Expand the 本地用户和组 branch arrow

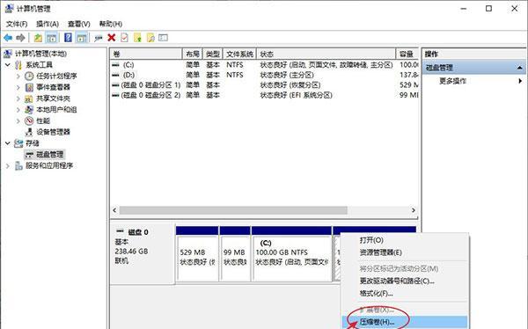pyautogui.click(x=18, y=110)
